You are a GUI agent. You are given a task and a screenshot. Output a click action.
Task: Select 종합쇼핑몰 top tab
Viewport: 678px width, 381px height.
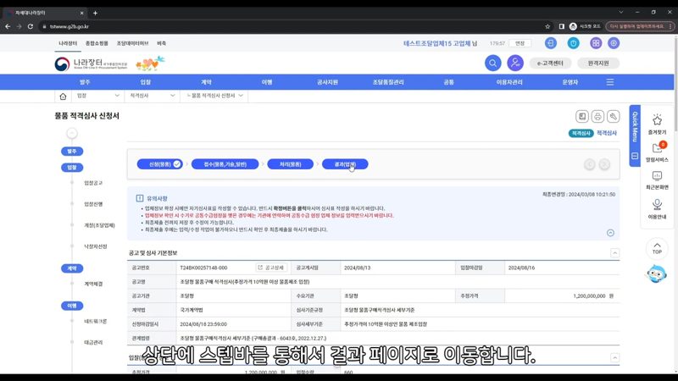tap(97, 43)
